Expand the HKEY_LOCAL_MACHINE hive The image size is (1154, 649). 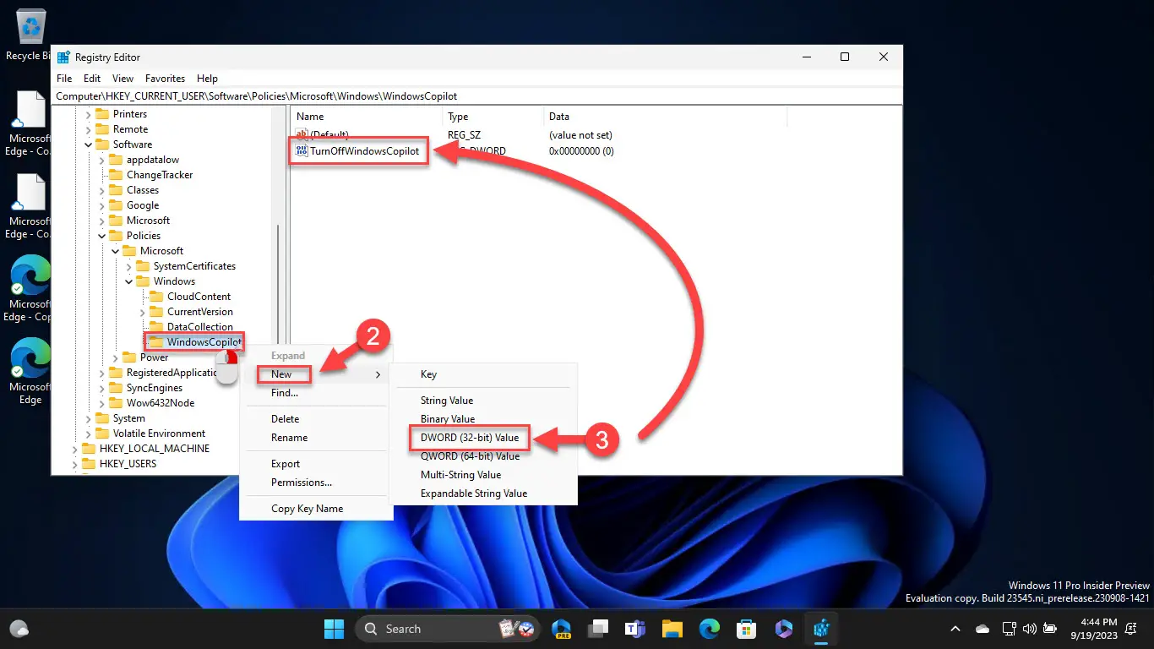coord(75,449)
